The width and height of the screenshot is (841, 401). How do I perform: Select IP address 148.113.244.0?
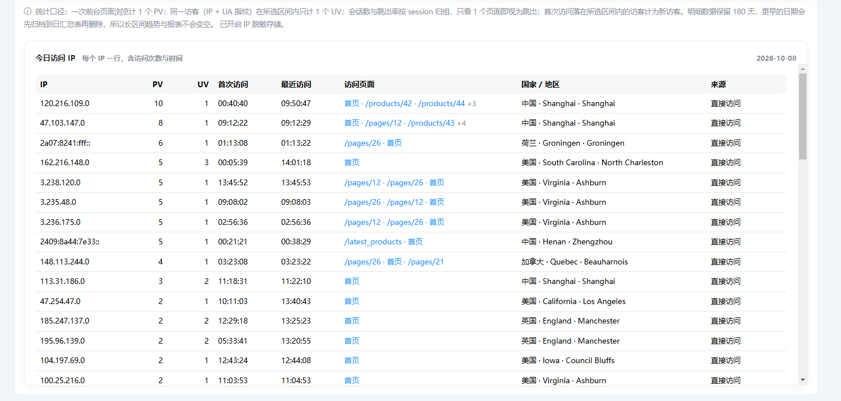pos(65,262)
